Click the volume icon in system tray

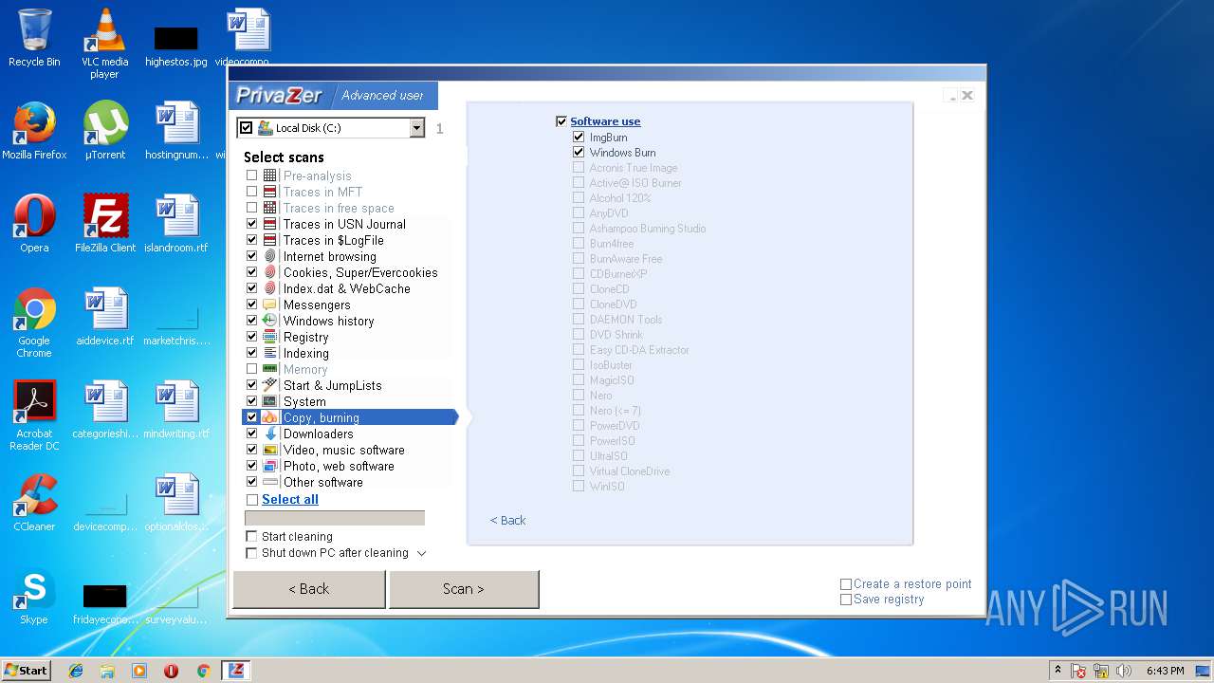1124,671
